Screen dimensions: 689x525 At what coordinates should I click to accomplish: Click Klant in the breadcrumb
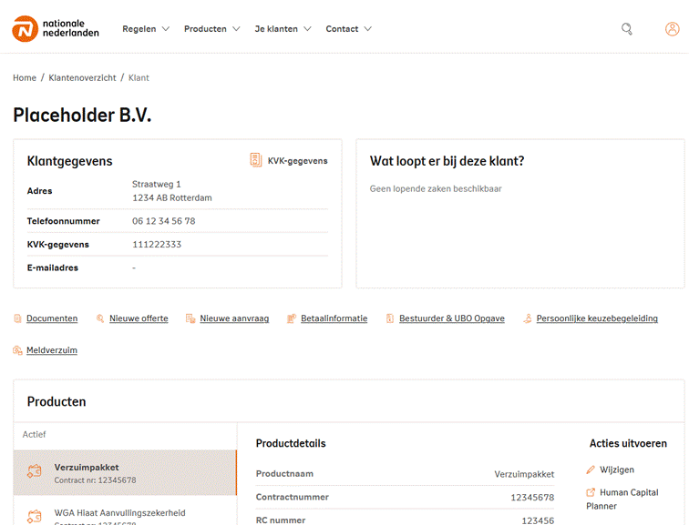pos(139,77)
